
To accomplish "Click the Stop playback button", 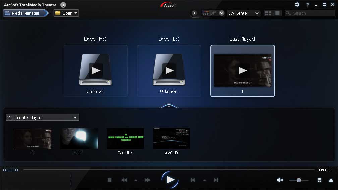I will tap(110, 180).
